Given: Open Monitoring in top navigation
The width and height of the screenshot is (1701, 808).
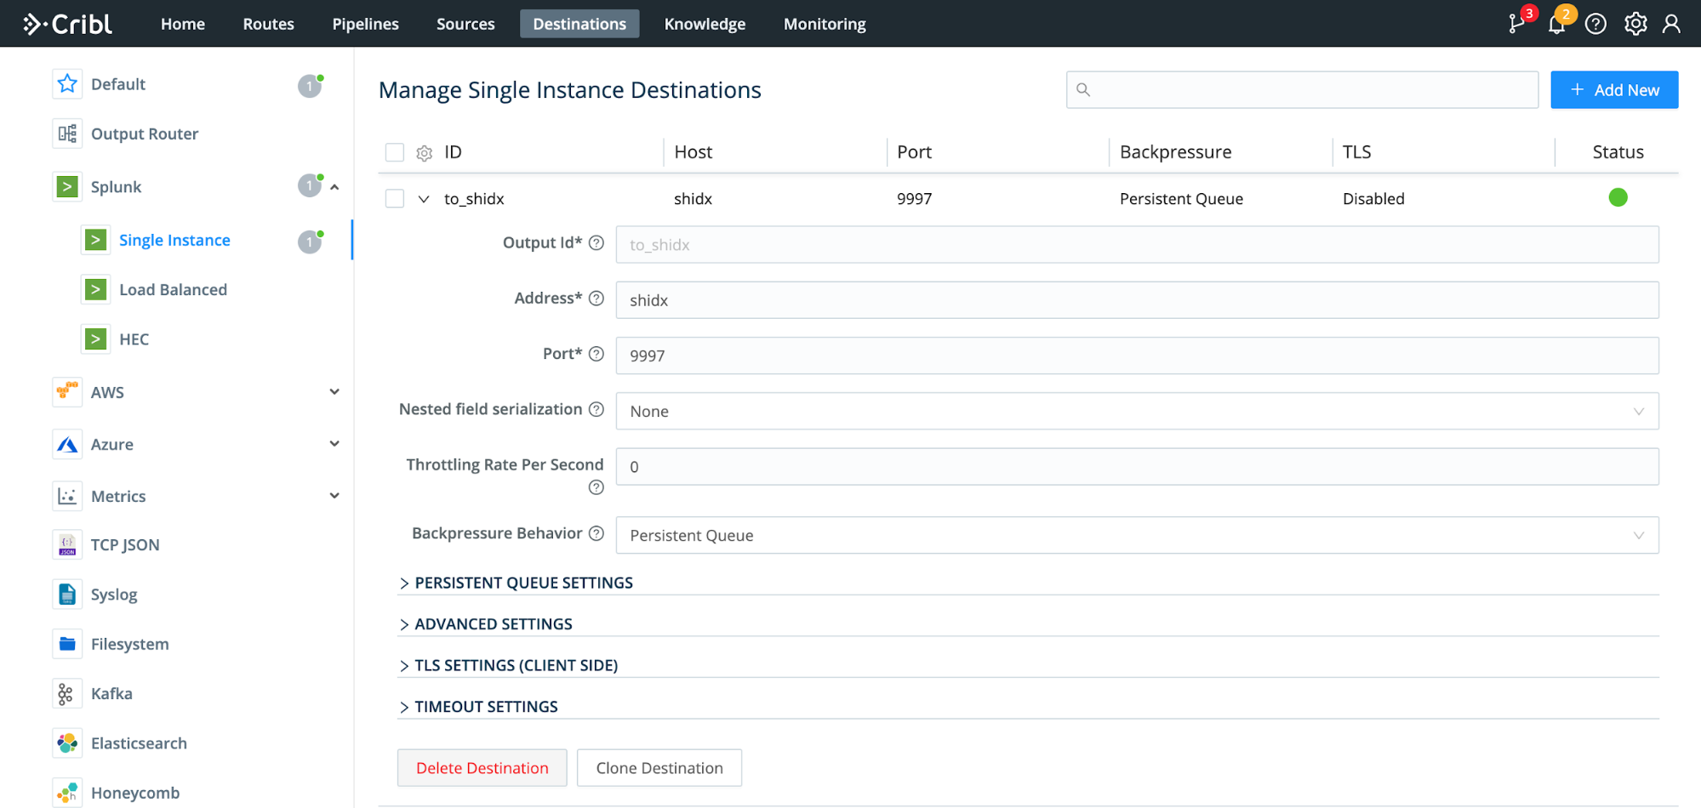Looking at the screenshot, I should tap(825, 24).
